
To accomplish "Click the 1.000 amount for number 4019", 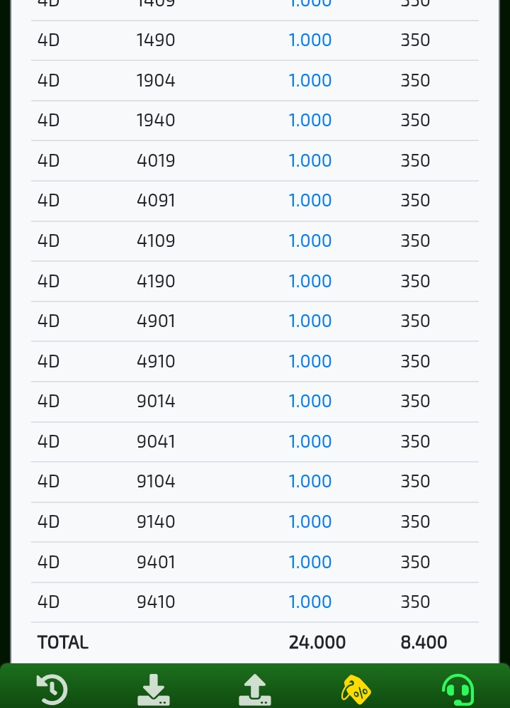I will (x=310, y=161).
